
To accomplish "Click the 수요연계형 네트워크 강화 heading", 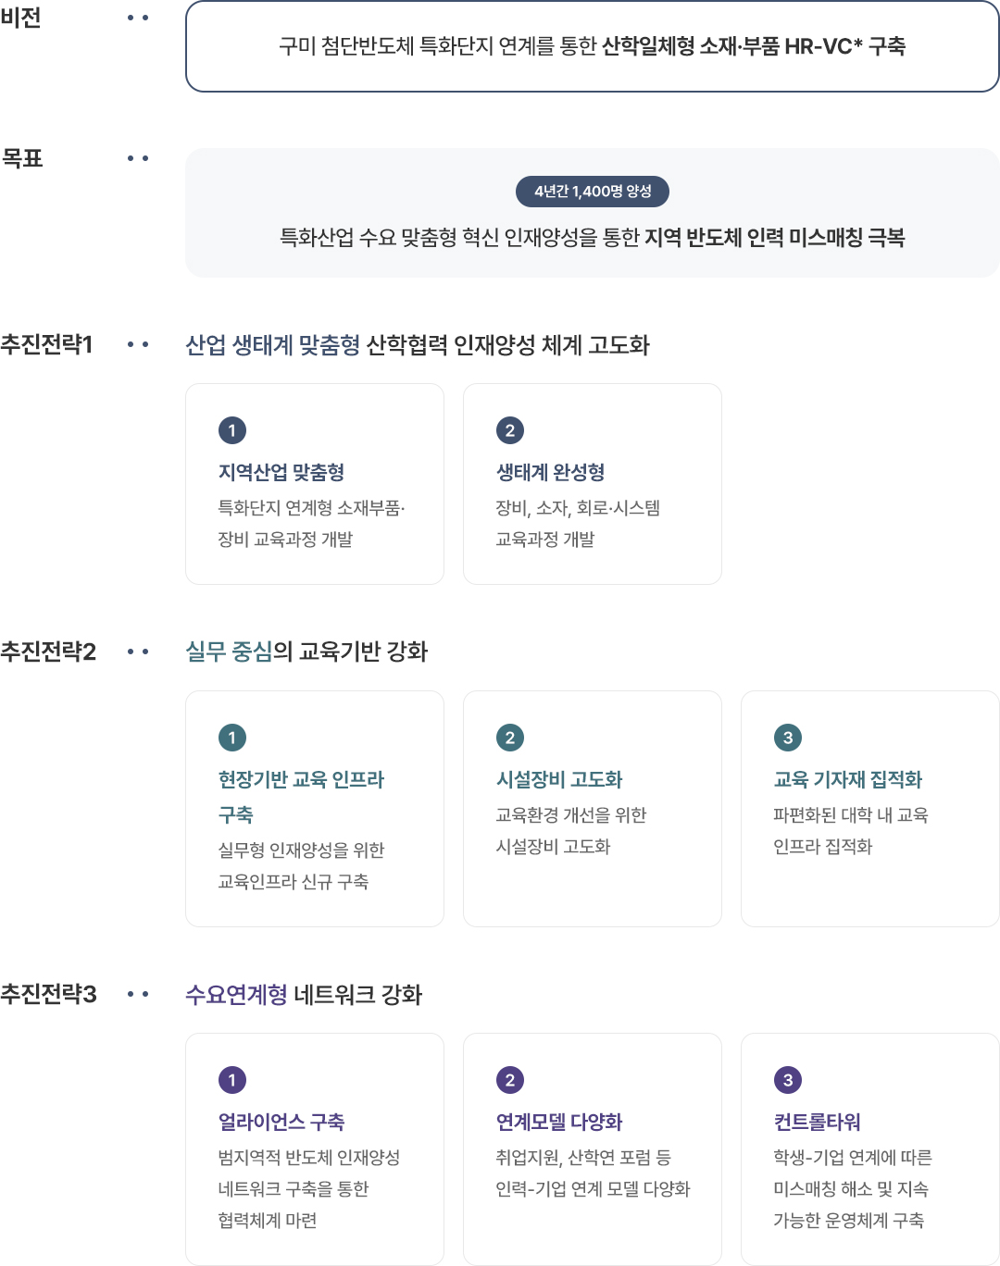I will (304, 995).
